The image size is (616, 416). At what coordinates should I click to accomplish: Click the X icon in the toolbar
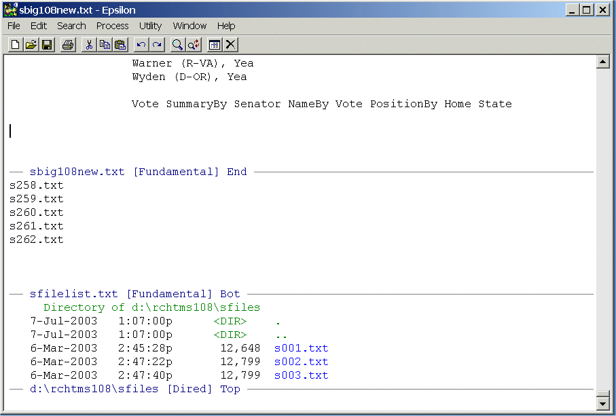pyautogui.click(x=231, y=45)
